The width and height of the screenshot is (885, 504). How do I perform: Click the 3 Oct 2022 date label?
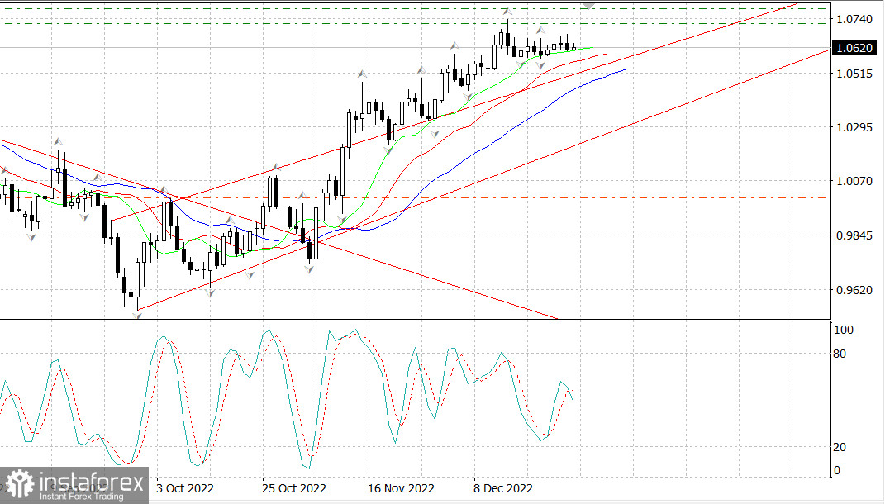pos(184,488)
